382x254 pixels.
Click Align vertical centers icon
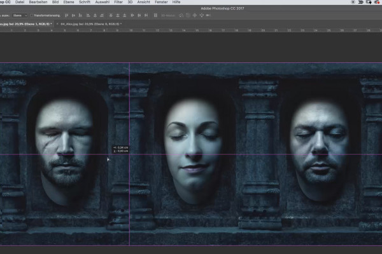pyautogui.click(x=73, y=15)
